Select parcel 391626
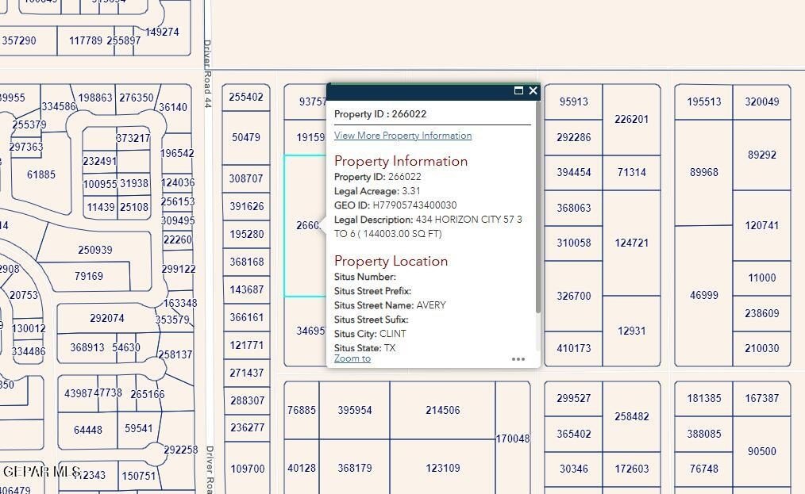Viewport: 805px width, 494px height. pyautogui.click(x=246, y=206)
